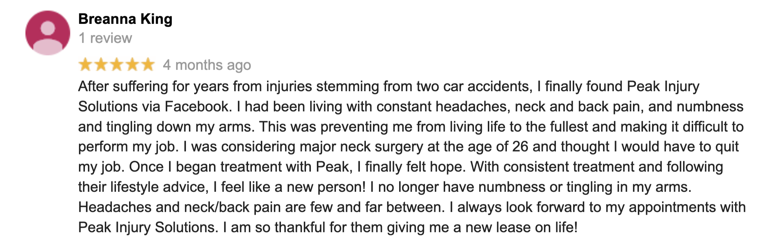Image resolution: width=765 pixels, height=242 pixels.
Task: Open the reviewer name Breanna King
Action: coord(125,19)
